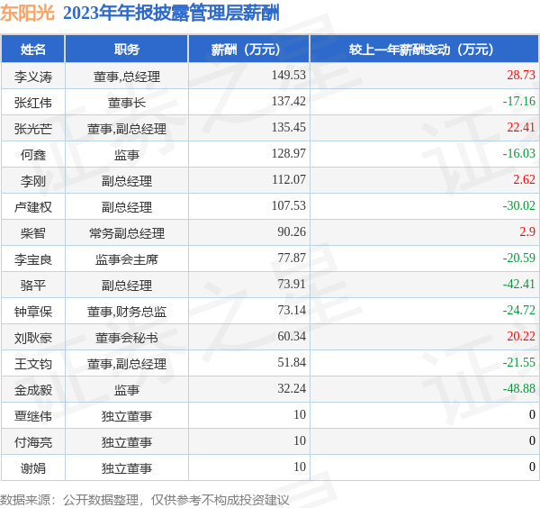
Task: Click the 2023年年报披露管理层薪酬 heading
Action: [x=171, y=14]
